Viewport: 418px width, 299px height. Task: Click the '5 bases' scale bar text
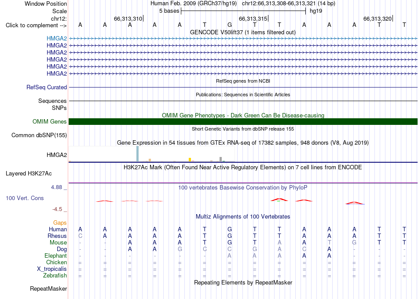click(169, 11)
